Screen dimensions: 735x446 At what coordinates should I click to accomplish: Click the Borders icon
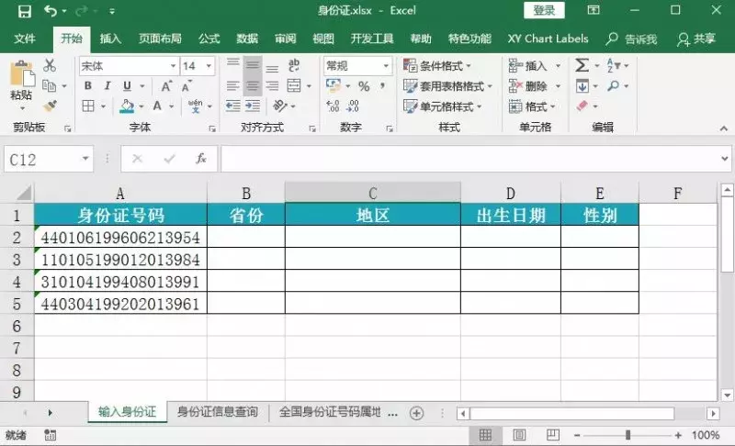pos(88,106)
